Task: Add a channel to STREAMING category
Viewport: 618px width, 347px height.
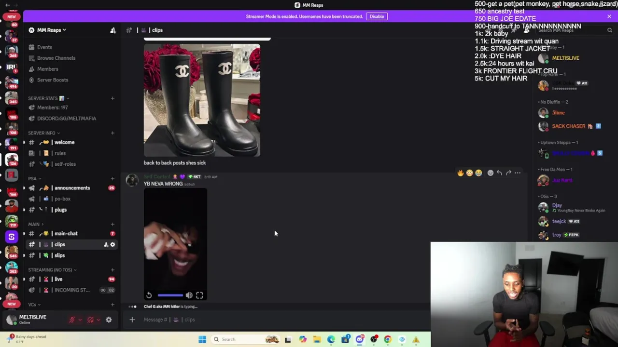Action: [112, 270]
